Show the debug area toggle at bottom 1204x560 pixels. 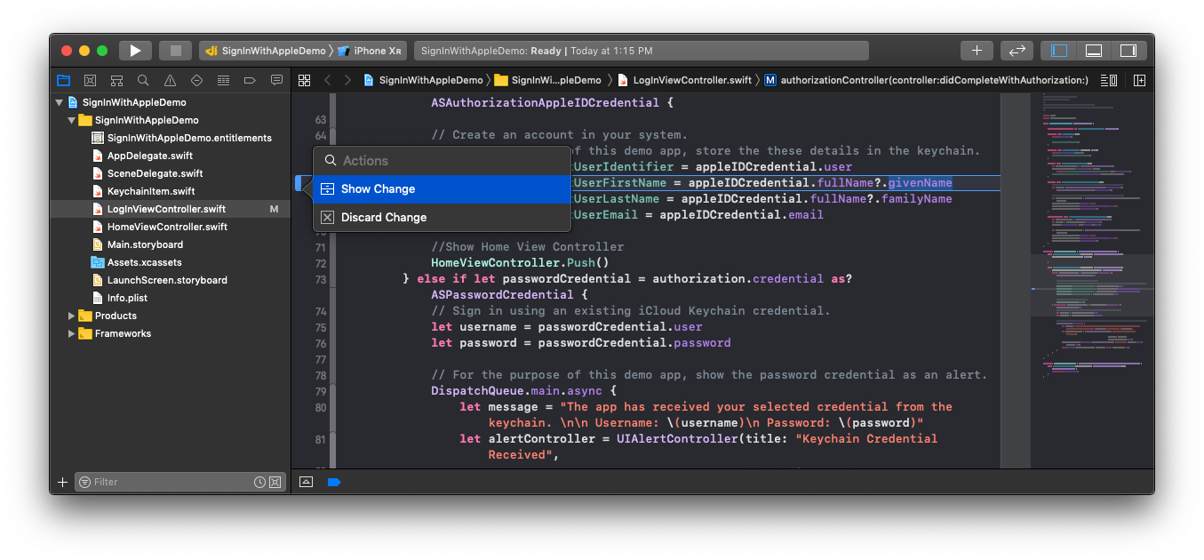[307, 482]
